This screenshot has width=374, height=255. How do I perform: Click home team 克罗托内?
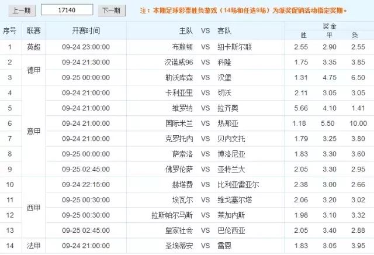pos(179,139)
